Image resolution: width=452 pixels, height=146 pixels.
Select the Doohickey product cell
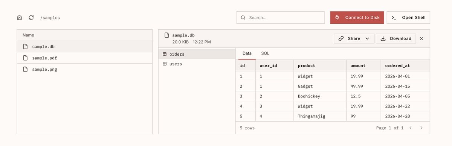coord(320,96)
